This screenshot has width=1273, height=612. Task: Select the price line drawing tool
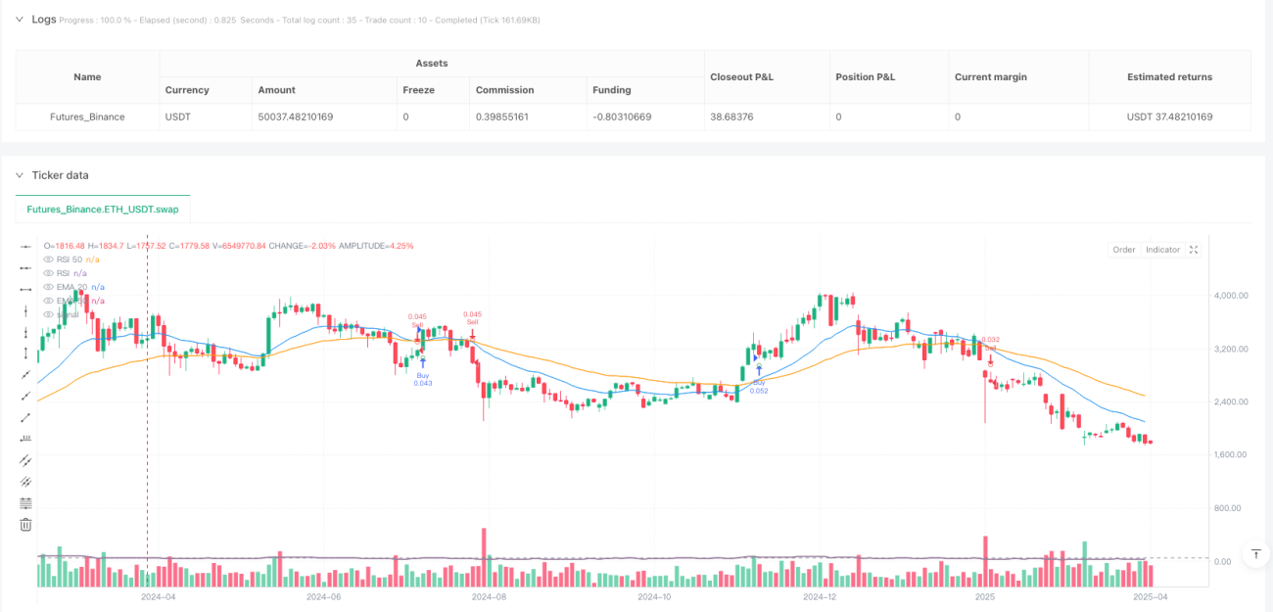point(26,439)
